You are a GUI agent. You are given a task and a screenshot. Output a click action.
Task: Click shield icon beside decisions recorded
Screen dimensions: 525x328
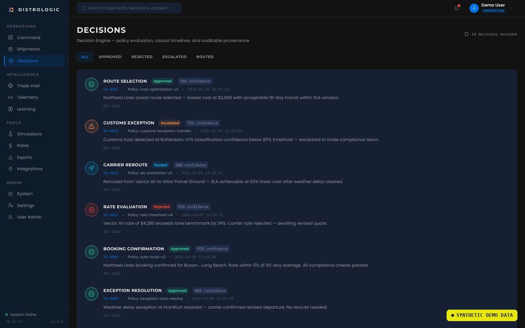pyautogui.click(x=466, y=34)
